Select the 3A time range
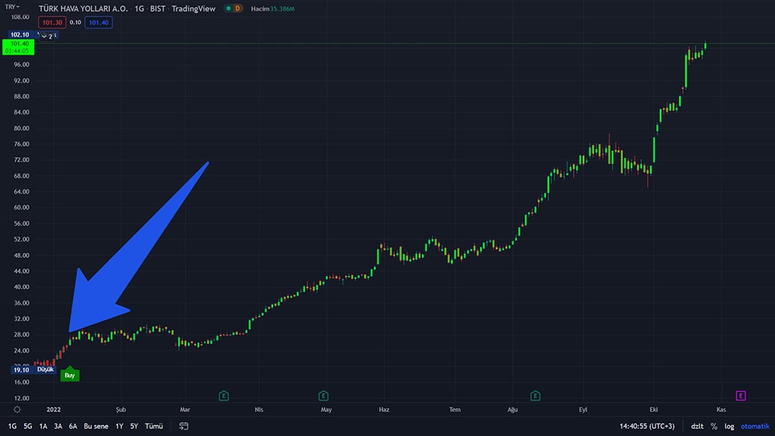775x436 pixels. point(58,426)
